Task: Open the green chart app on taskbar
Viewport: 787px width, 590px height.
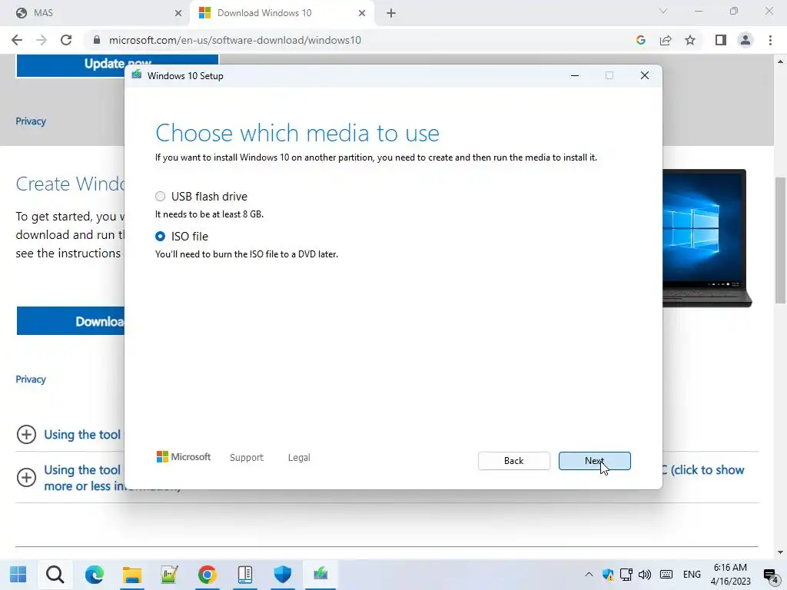Action: point(170,574)
